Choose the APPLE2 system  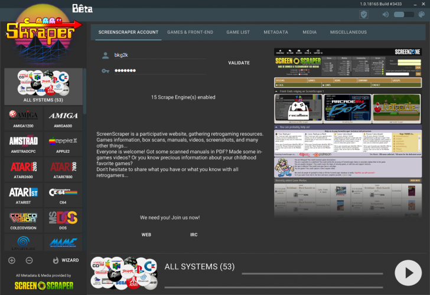click(x=63, y=144)
